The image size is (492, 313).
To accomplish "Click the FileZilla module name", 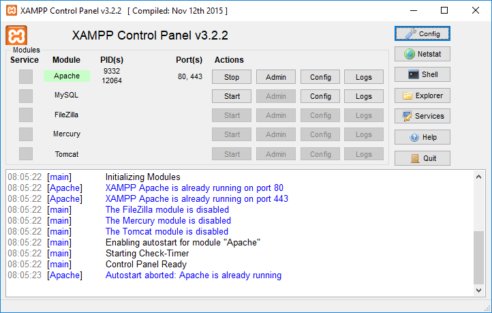I will [x=66, y=115].
